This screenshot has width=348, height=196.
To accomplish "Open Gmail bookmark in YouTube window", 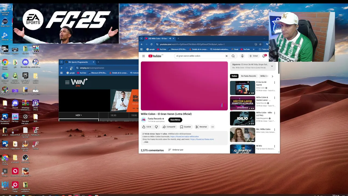I will click(234, 50).
